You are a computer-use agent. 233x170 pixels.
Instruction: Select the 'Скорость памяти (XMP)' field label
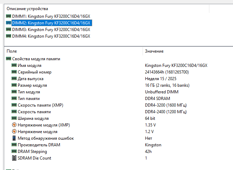click(x=41, y=105)
